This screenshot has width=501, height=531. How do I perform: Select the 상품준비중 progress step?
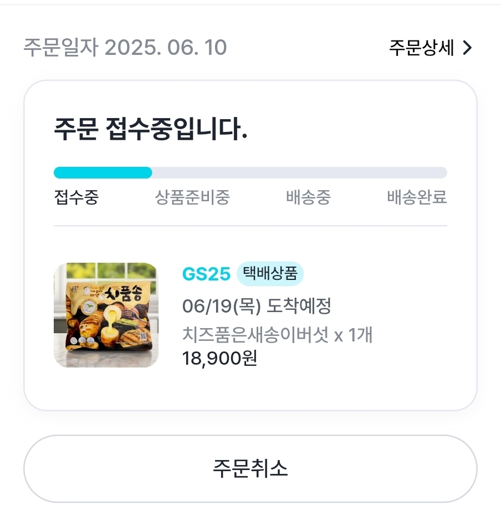(192, 197)
